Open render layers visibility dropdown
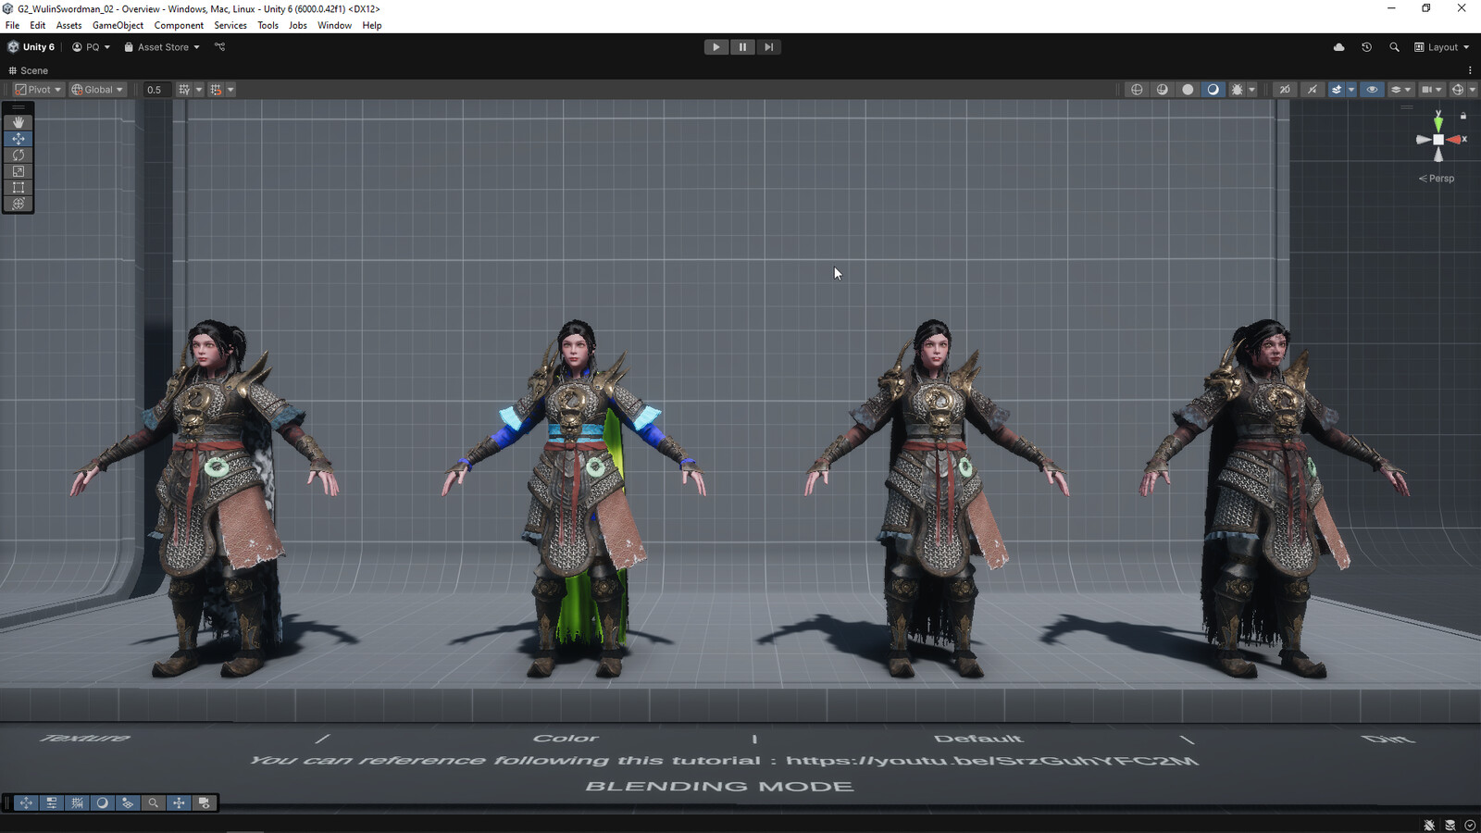The width and height of the screenshot is (1481, 833). click(1401, 90)
